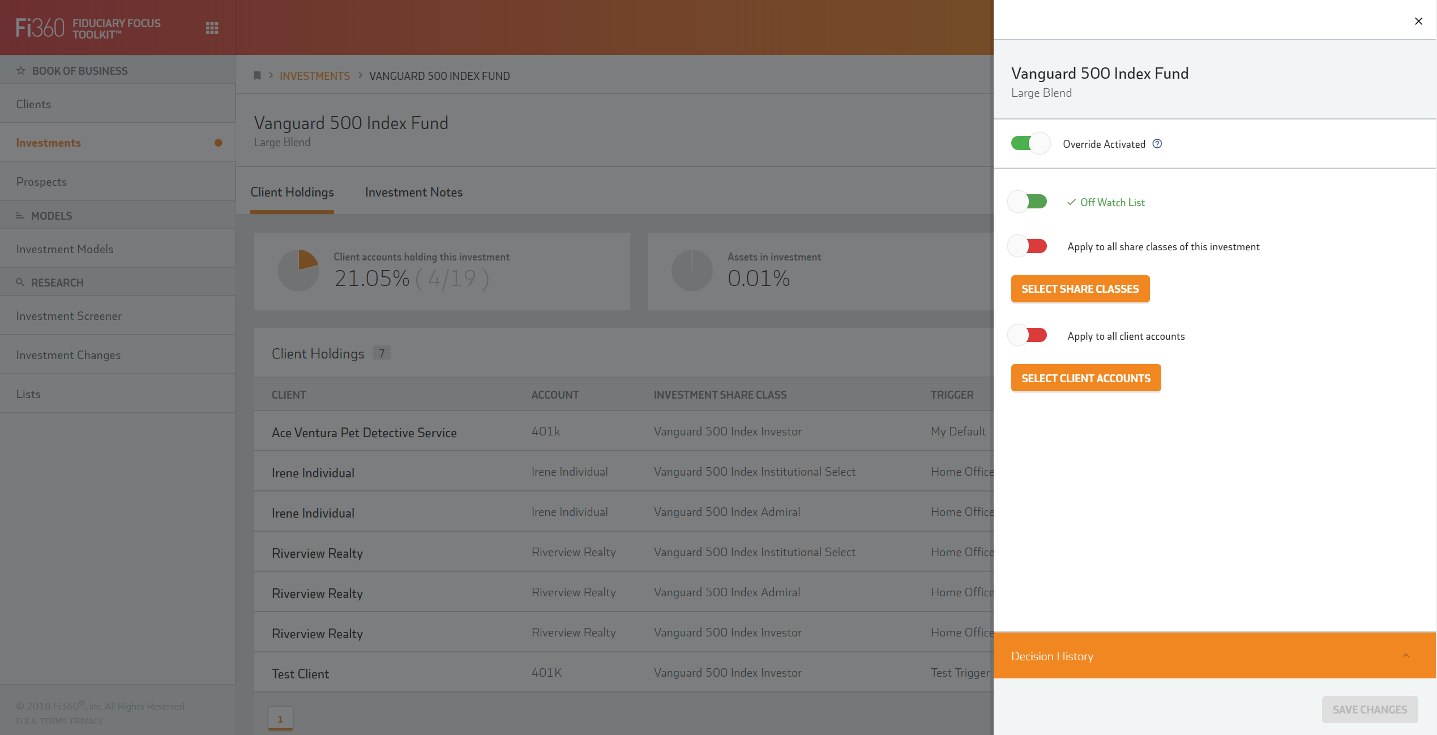Click the Investments breadcrumb link
The image size is (1437, 735).
point(315,76)
